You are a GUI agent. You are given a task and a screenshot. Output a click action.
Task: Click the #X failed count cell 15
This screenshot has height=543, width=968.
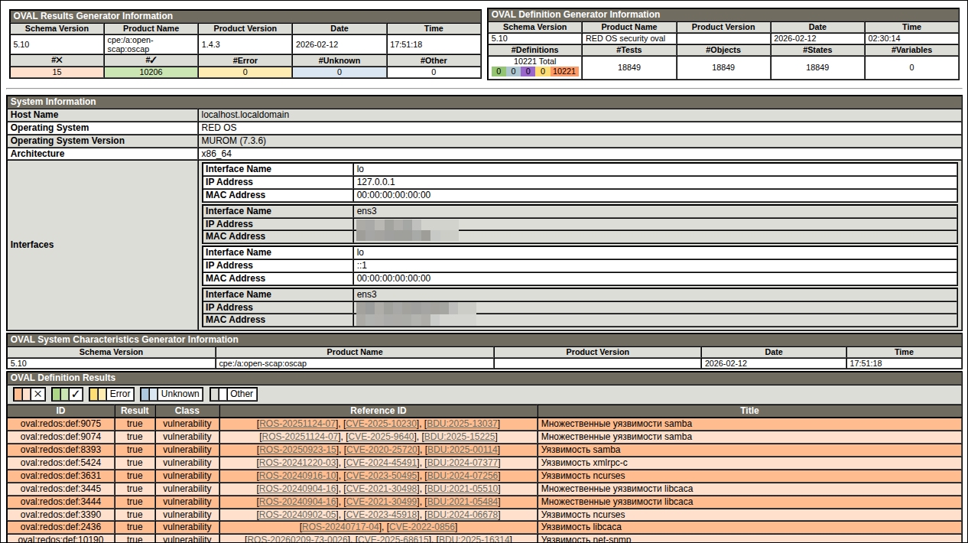click(57, 72)
